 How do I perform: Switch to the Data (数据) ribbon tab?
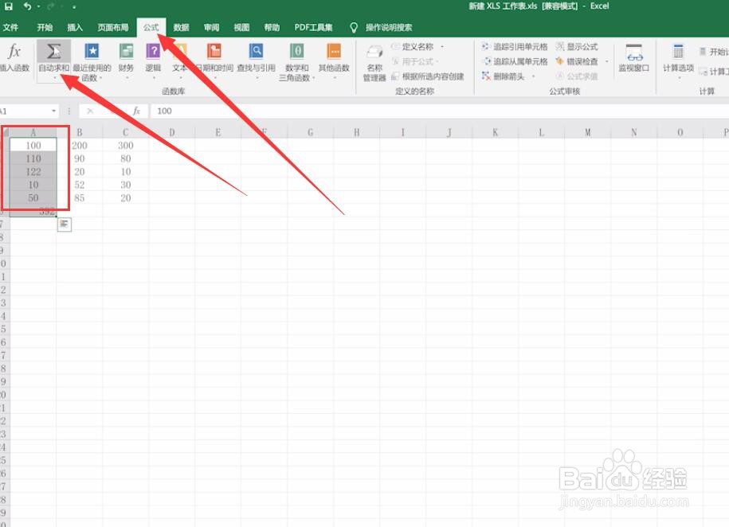coord(181,26)
